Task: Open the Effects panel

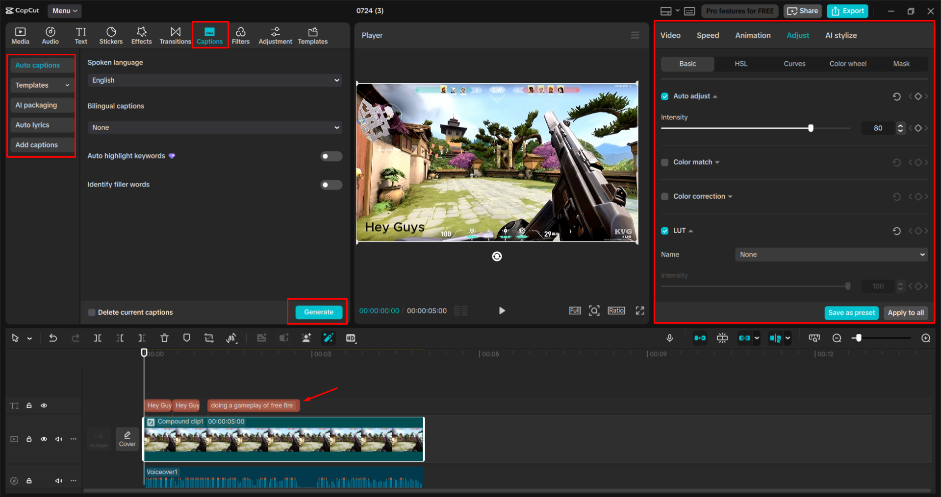Action: point(141,36)
